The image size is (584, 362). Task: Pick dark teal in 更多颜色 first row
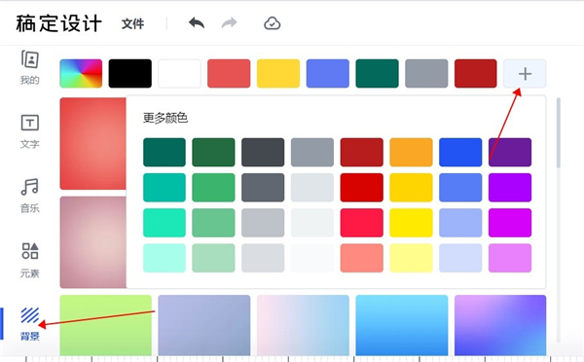[x=164, y=153]
